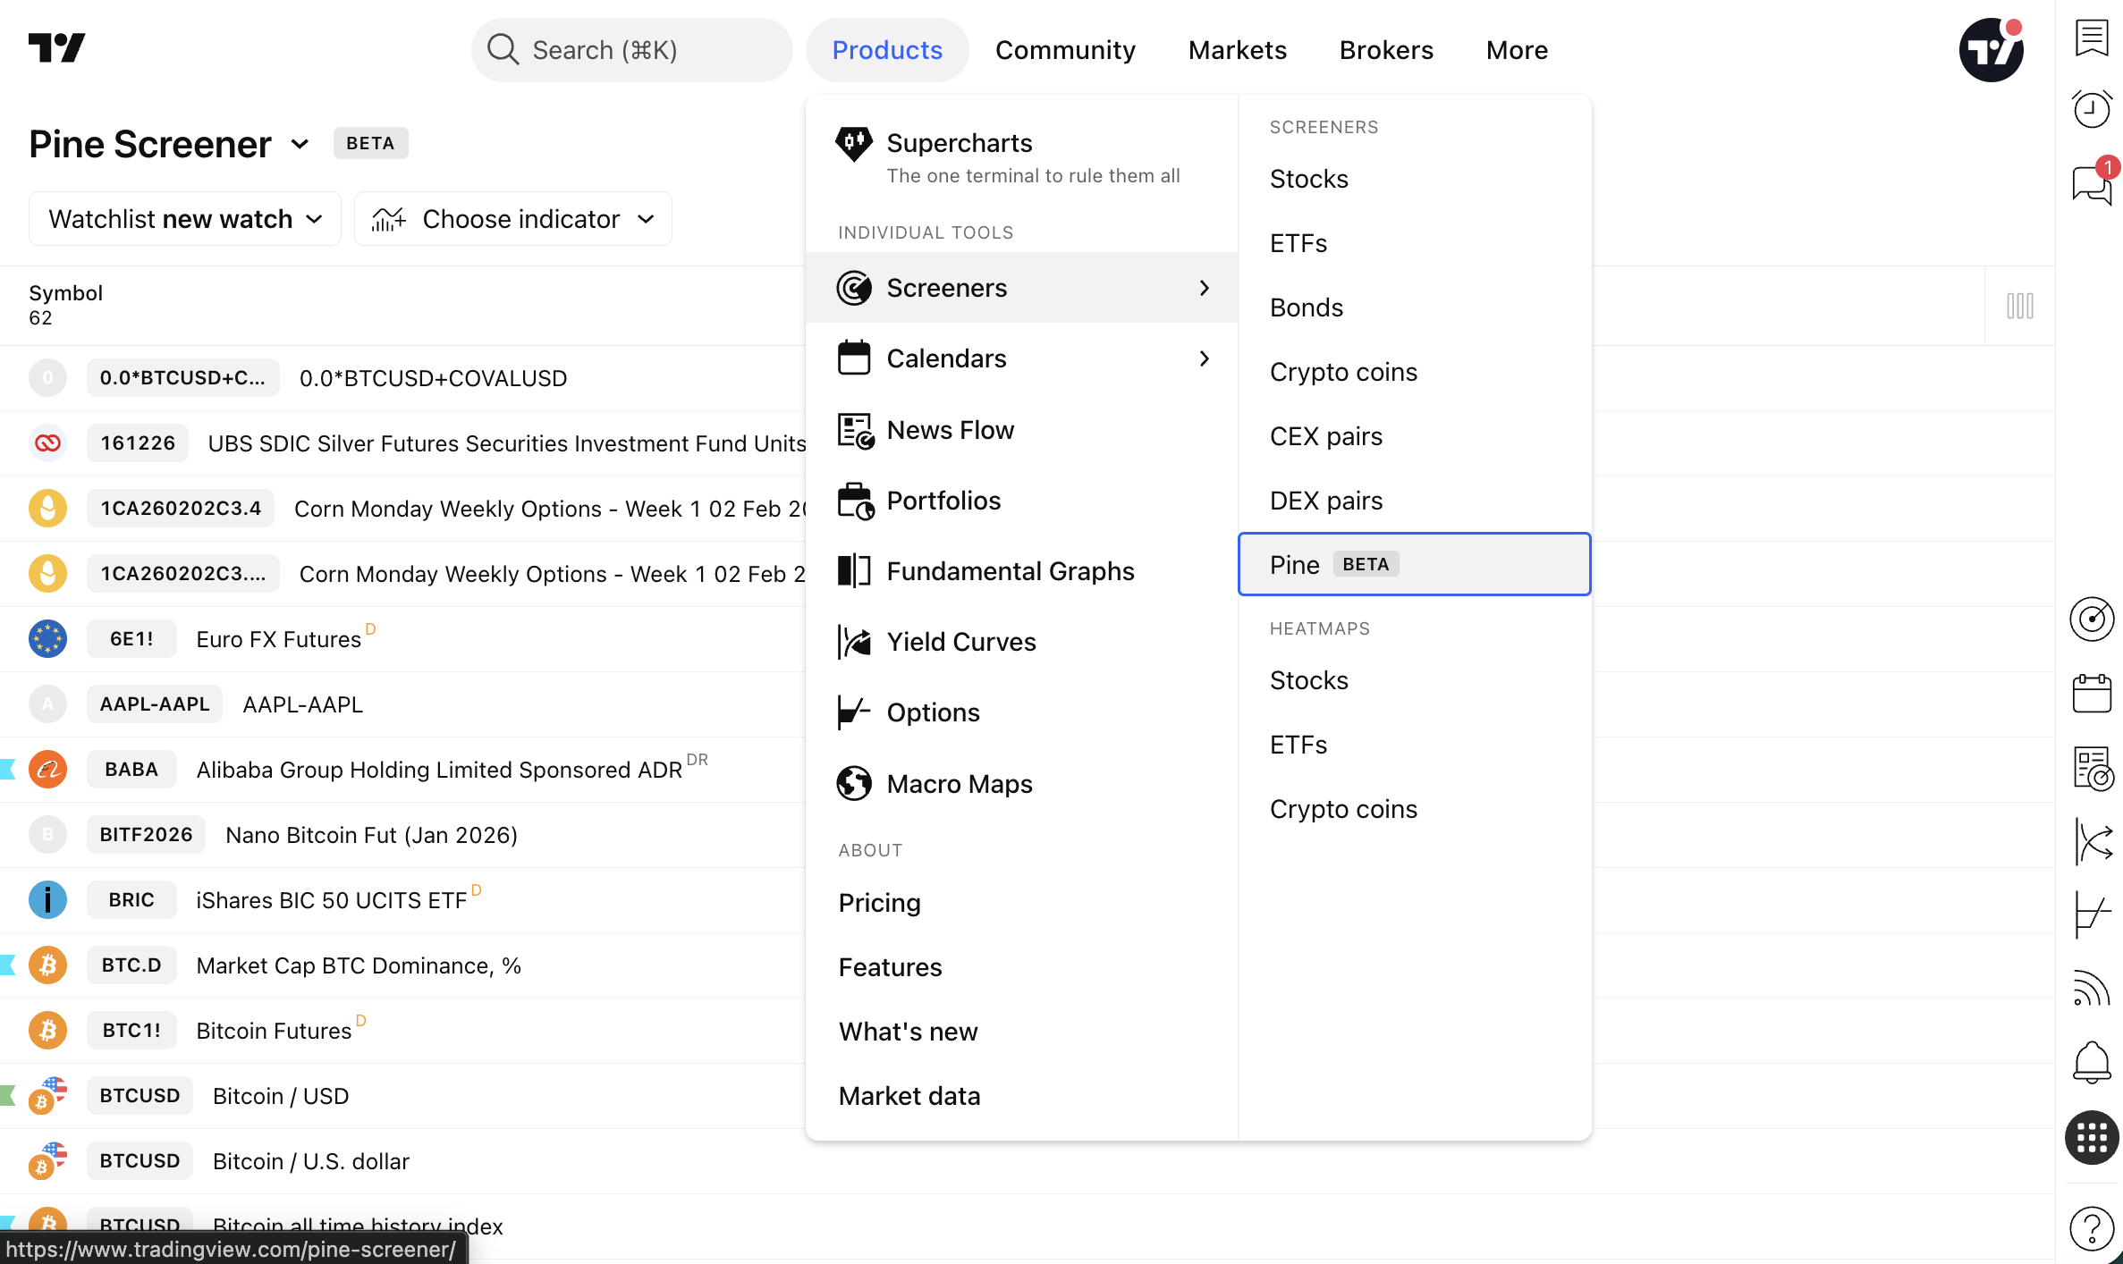2123x1264 pixels.
Task: Click the user profile avatar
Action: pos(1991,50)
